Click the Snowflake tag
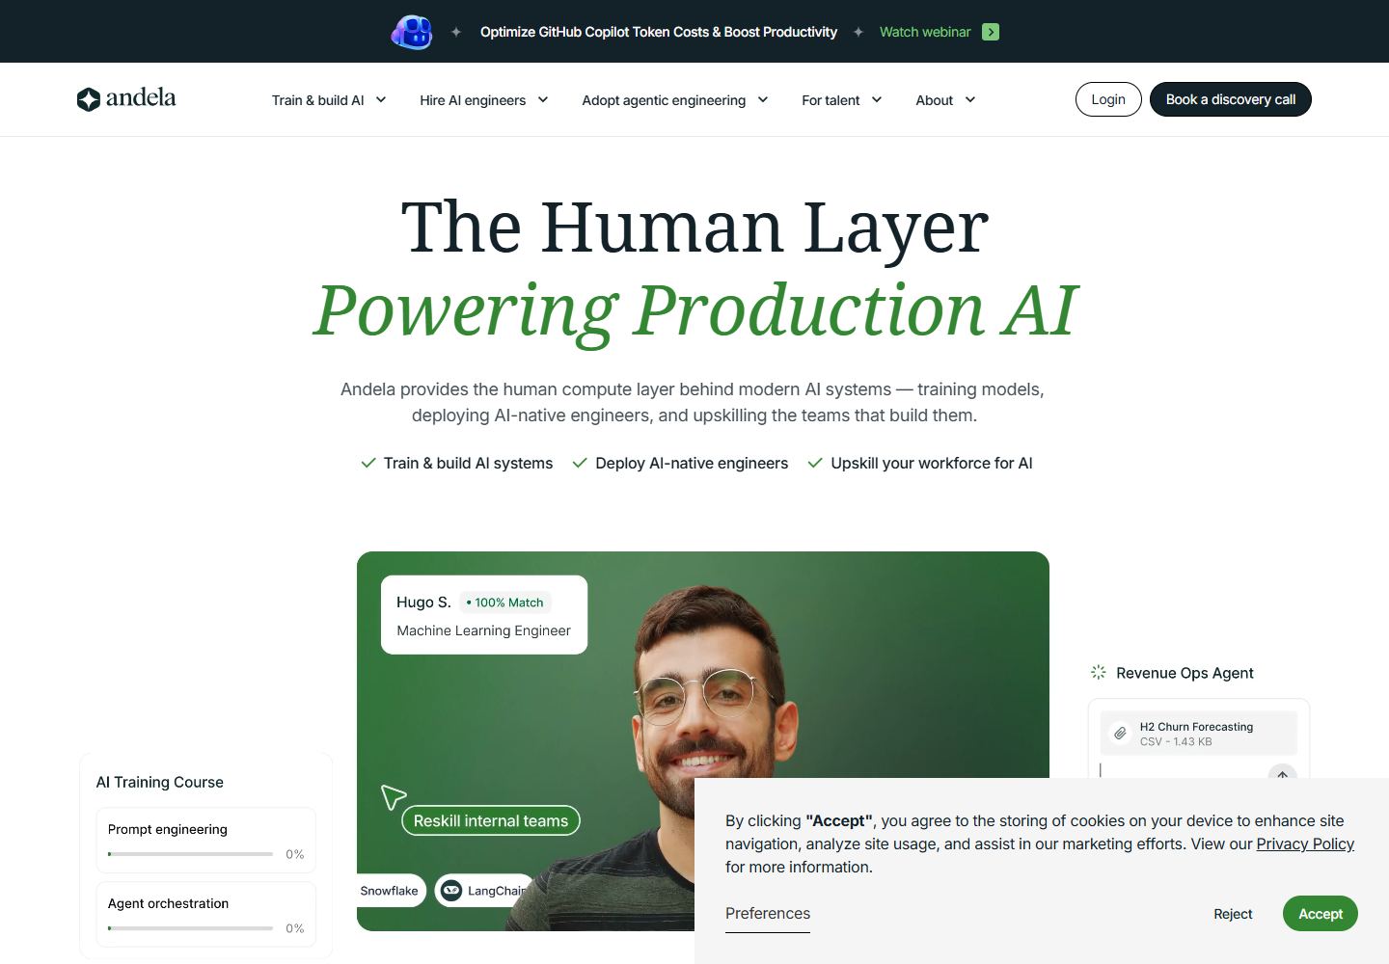 tap(390, 891)
